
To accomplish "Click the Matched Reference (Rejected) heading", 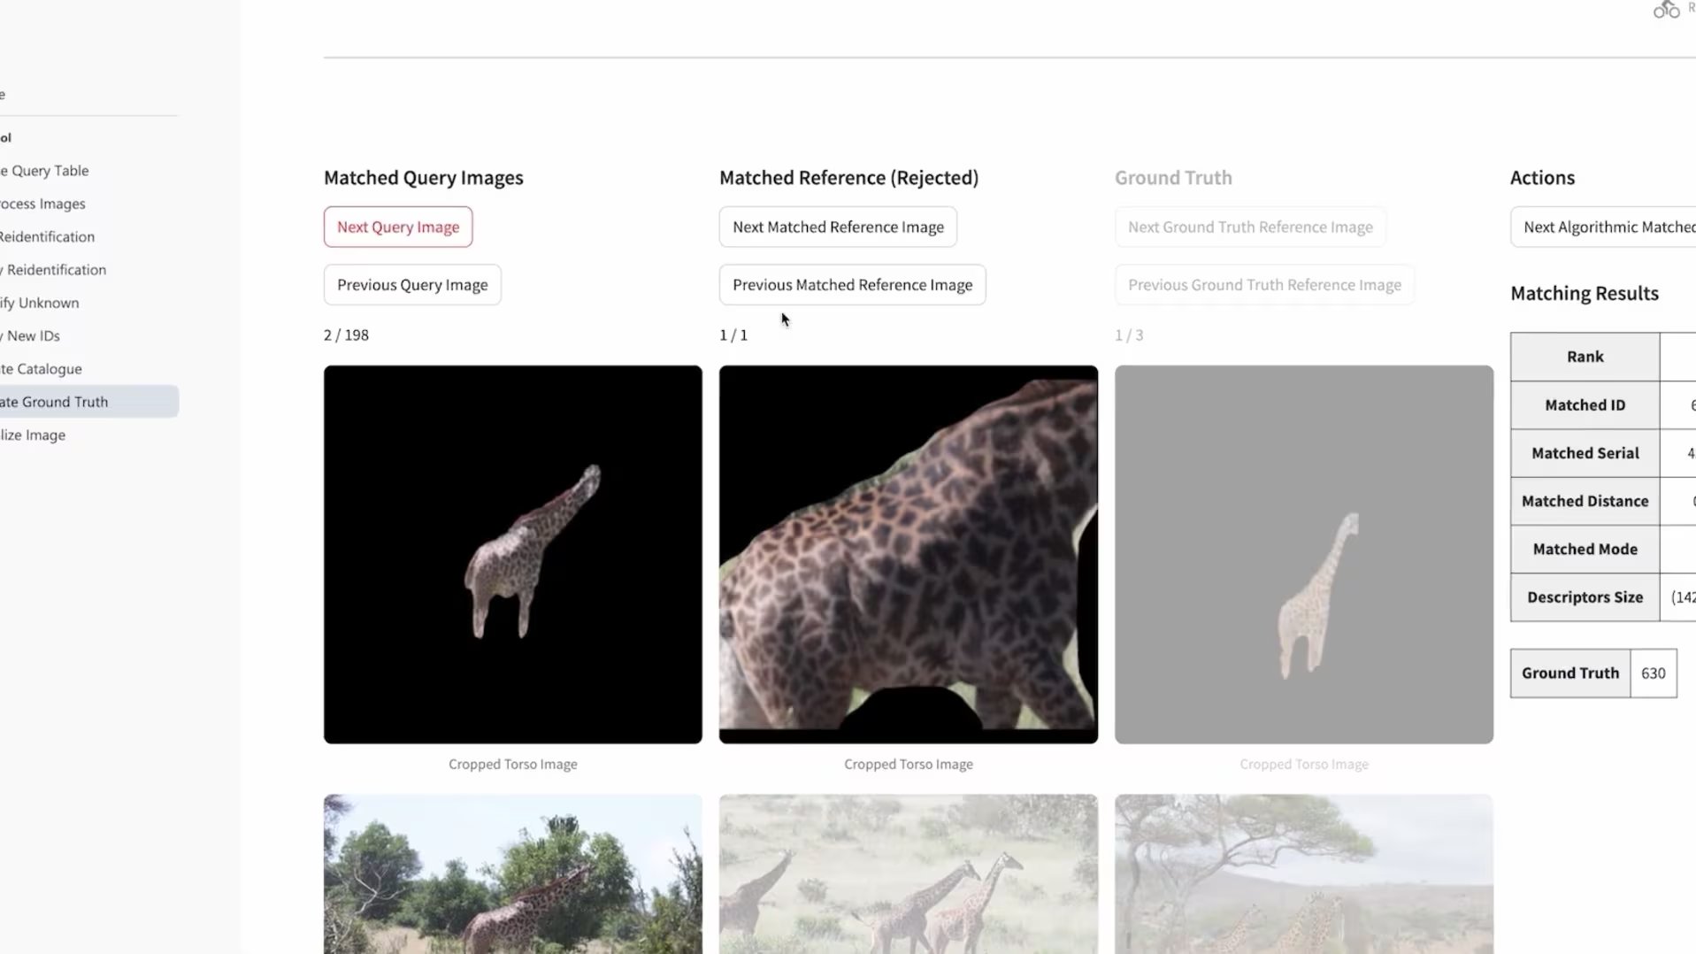I will click(848, 178).
